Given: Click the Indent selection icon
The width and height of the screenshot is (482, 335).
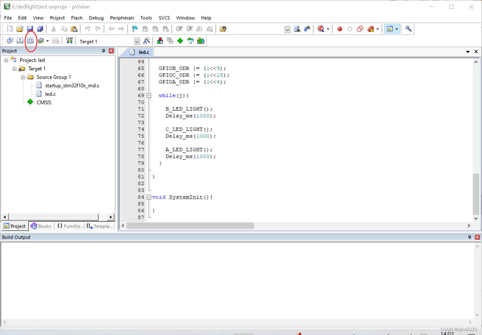Looking at the screenshot, I should point(179,29).
